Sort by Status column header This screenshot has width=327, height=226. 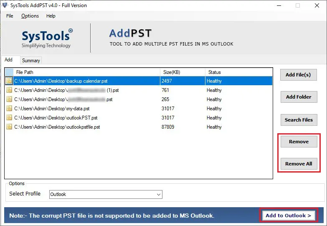[x=239, y=72]
